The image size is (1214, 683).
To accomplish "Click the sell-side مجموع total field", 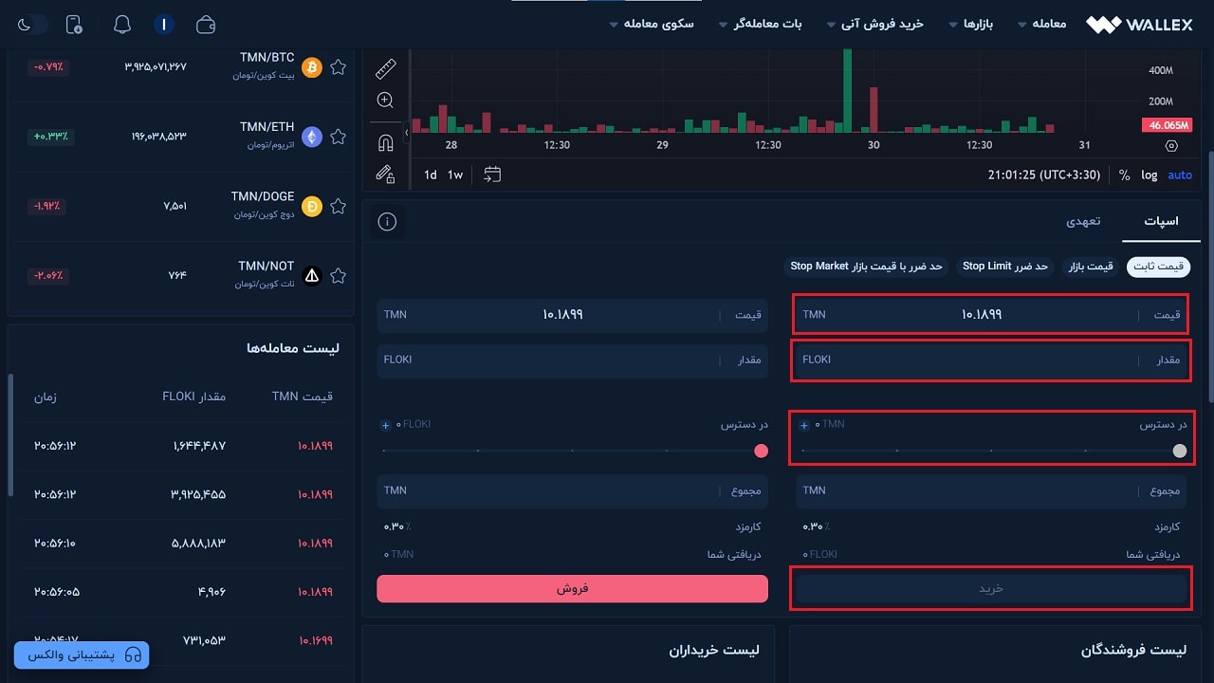I will coord(572,491).
